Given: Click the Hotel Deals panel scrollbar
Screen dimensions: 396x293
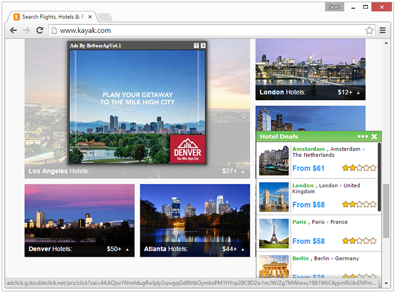Looking at the screenshot, I should tap(379, 177).
